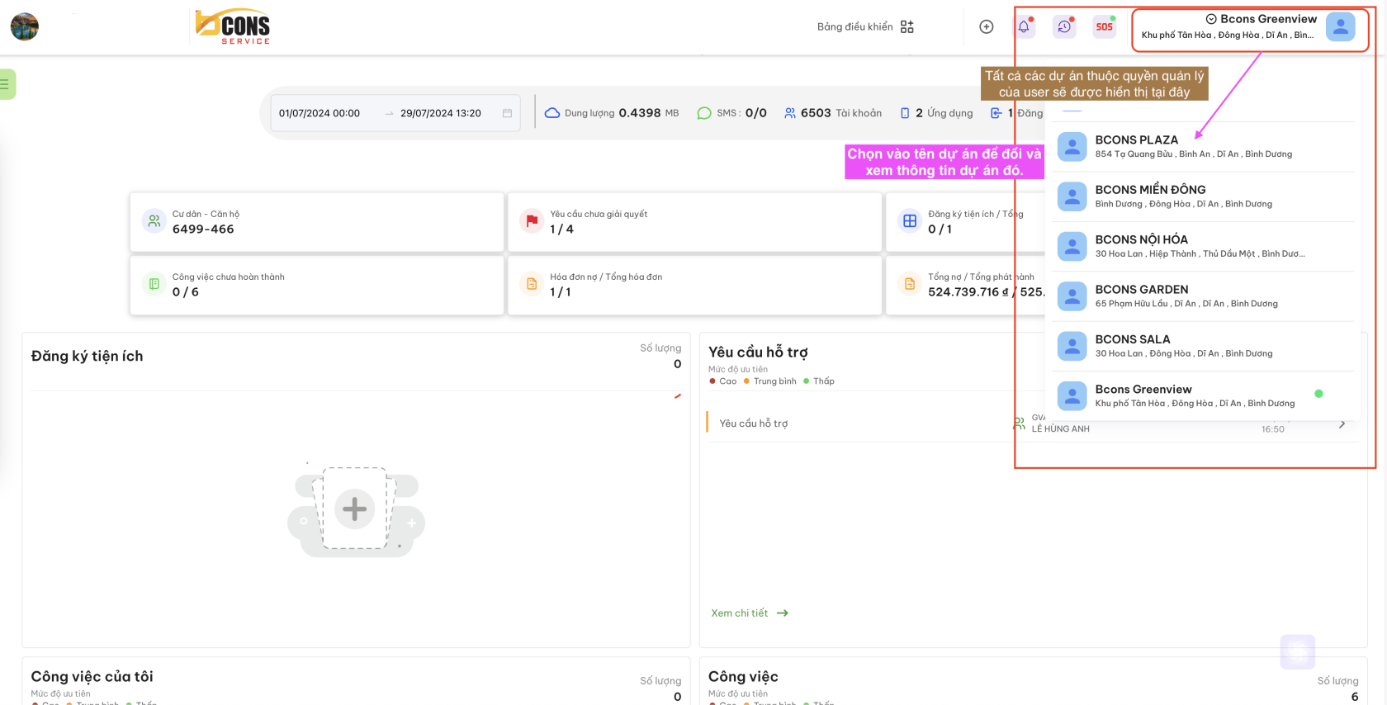Image resolution: width=1387 pixels, height=705 pixels.
Task: Select BCONS NỘI HÓA project
Action: tap(1204, 246)
